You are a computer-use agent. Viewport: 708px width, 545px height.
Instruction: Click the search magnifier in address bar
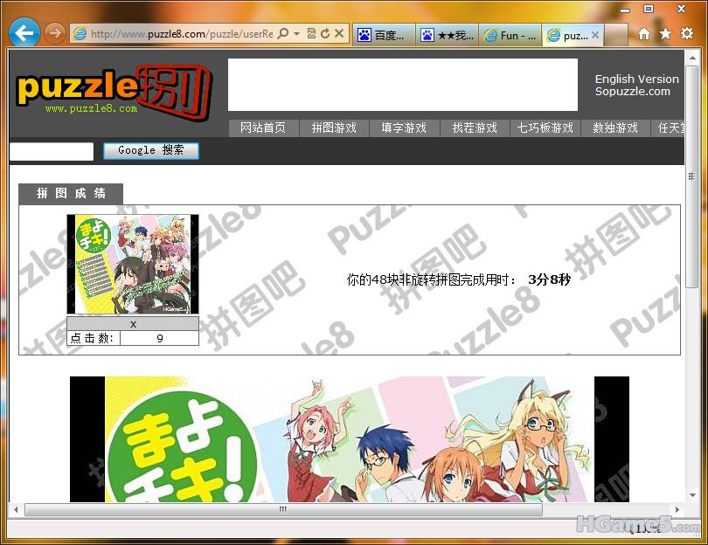(x=283, y=33)
